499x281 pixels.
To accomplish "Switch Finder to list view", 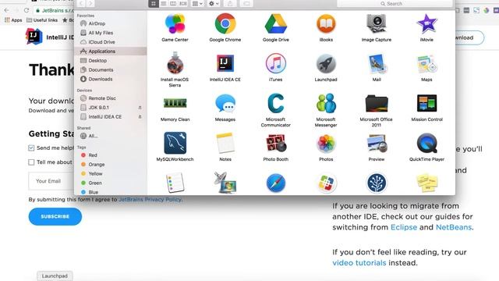I will (163, 3).
